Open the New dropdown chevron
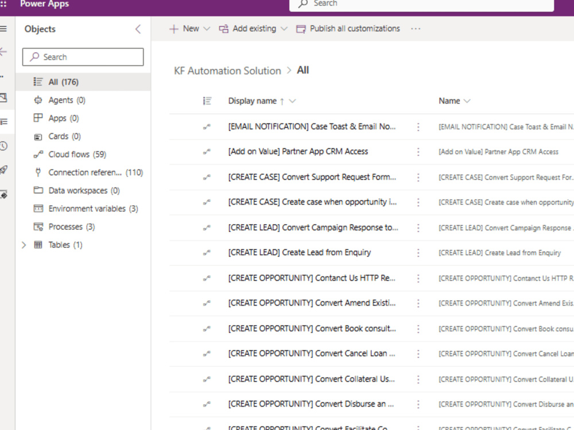This screenshot has height=430, width=574. point(207,29)
